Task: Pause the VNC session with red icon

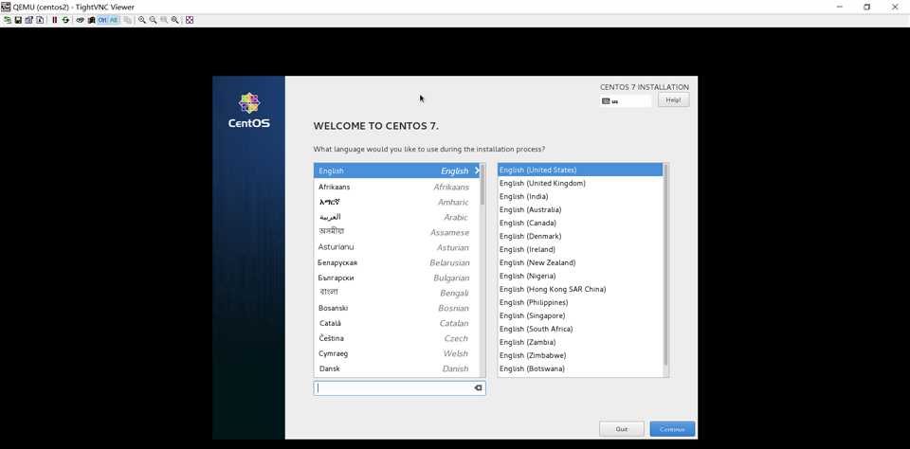Action: pyautogui.click(x=55, y=20)
